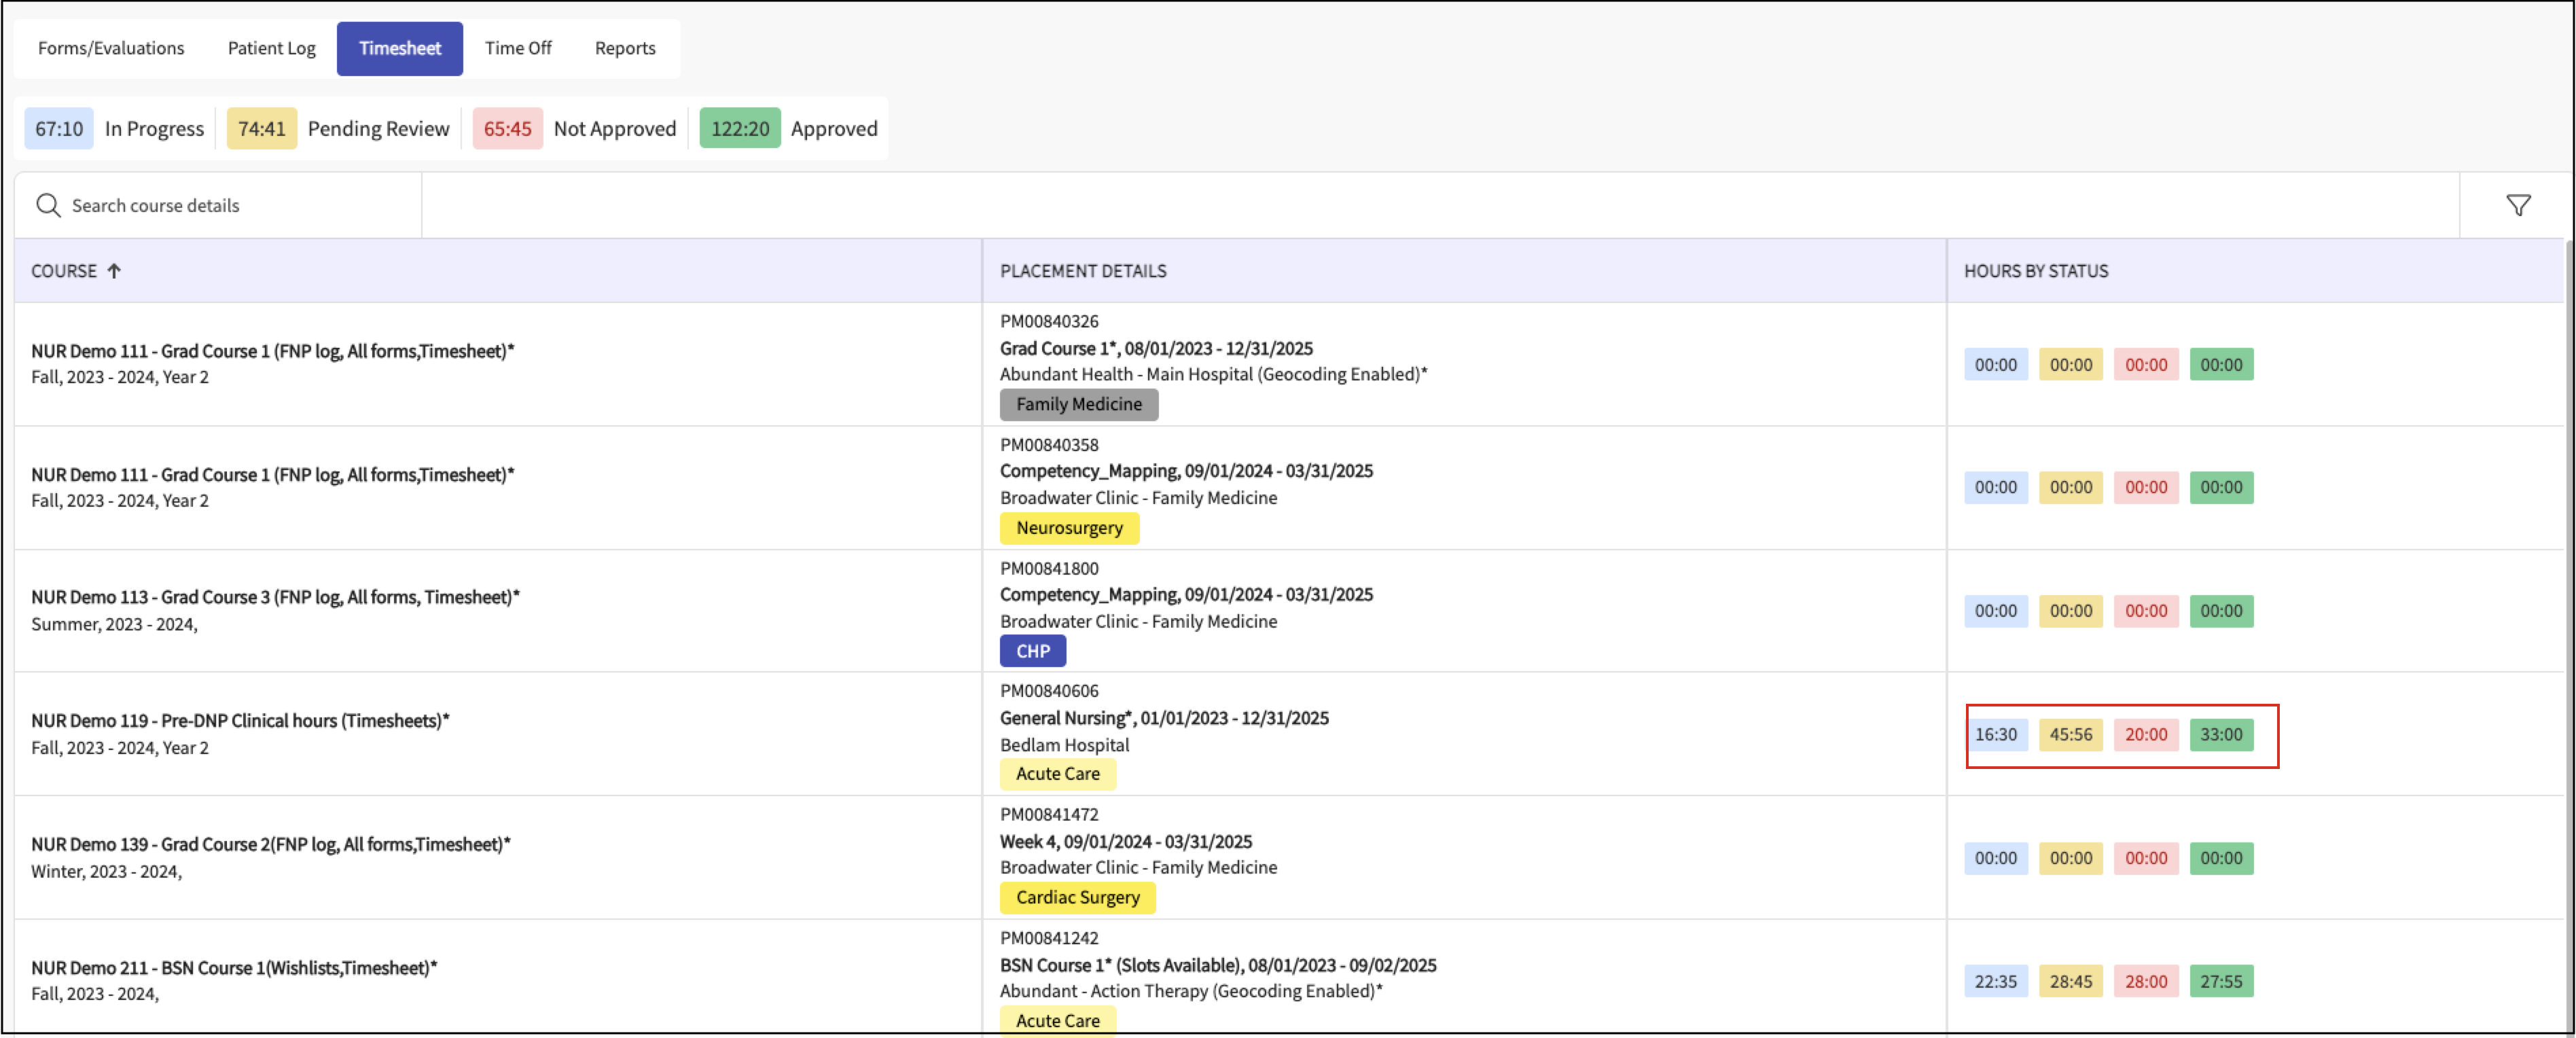Select the yellow Pending Review badge 74:41
Image resolution: width=2576 pixels, height=1038 pixels.
point(261,128)
